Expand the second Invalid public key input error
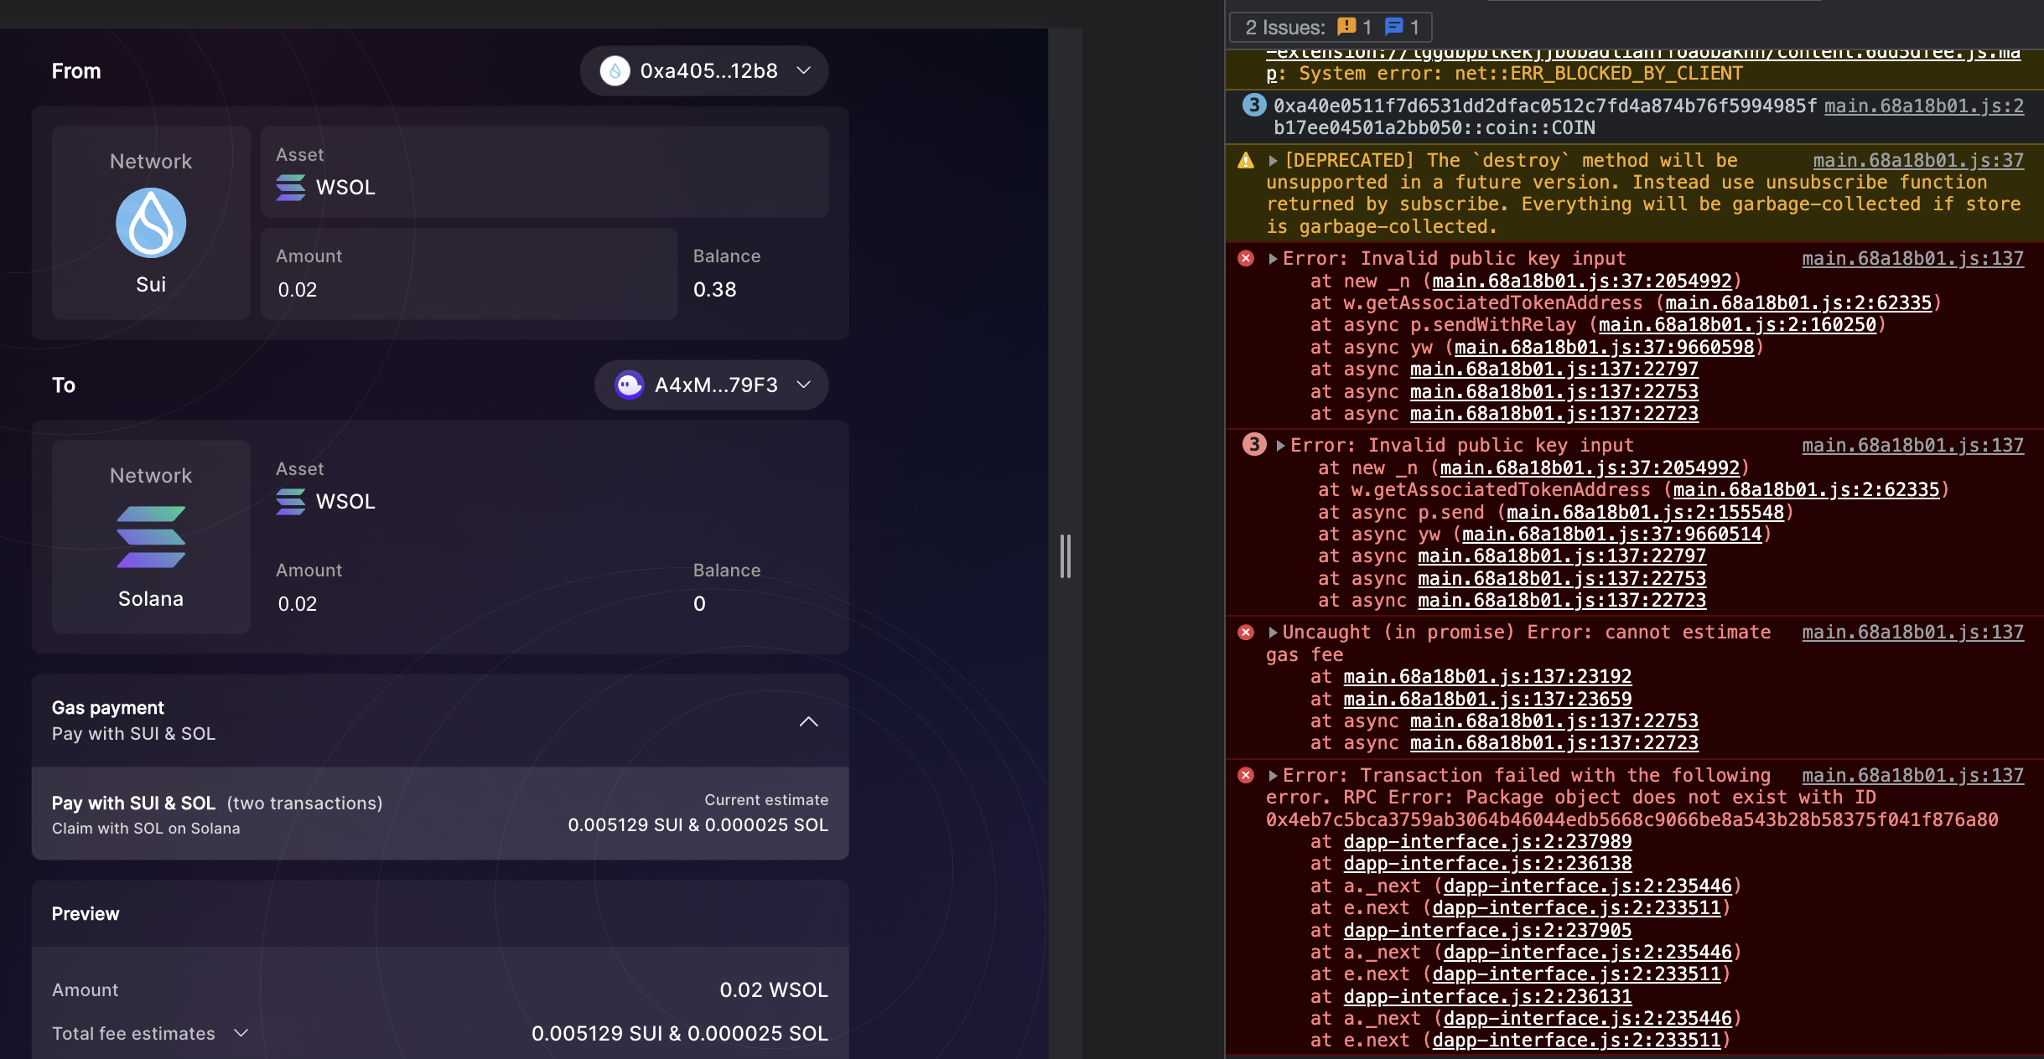The width and height of the screenshot is (2044, 1059). pyautogui.click(x=1280, y=446)
